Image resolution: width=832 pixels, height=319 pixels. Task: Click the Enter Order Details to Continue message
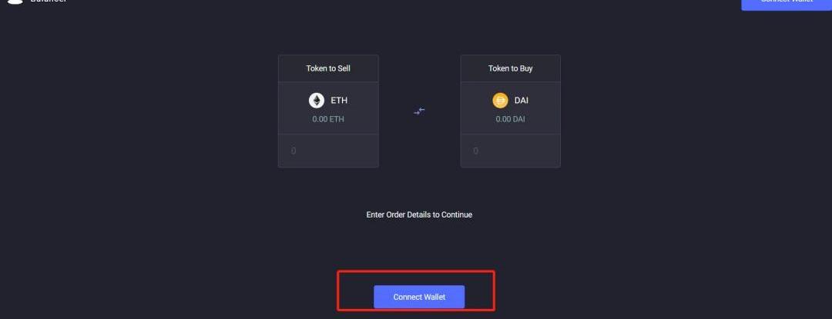pyautogui.click(x=419, y=214)
